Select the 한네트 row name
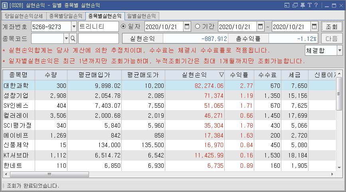346x192 pixels. click(x=13, y=165)
